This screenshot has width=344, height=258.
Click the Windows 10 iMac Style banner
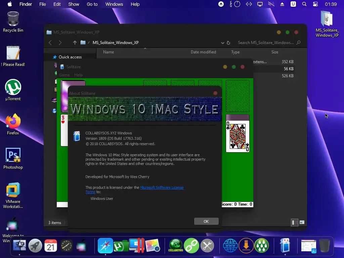145,109
